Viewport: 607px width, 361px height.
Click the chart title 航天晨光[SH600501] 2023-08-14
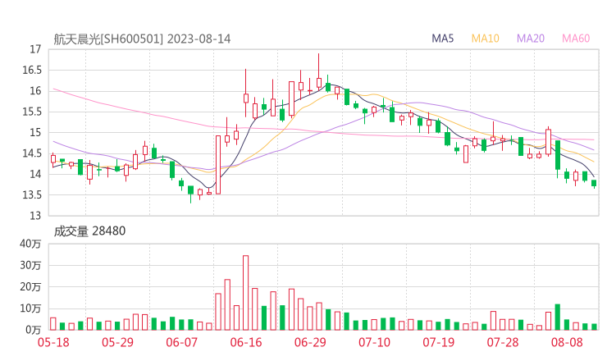point(142,39)
